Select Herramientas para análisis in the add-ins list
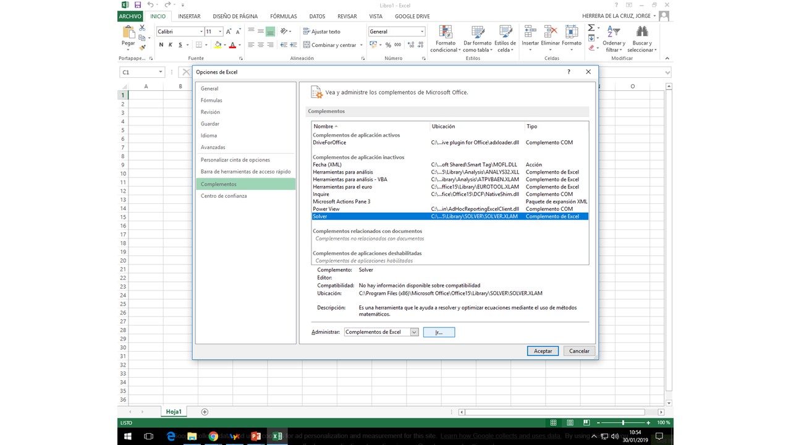 pos(343,172)
